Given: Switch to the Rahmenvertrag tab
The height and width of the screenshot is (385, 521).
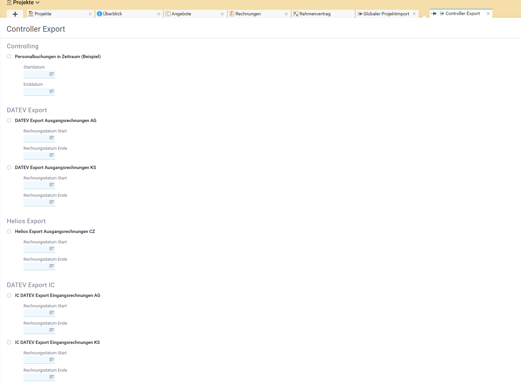Looking at the screenshot, I should tap(323, 14).
